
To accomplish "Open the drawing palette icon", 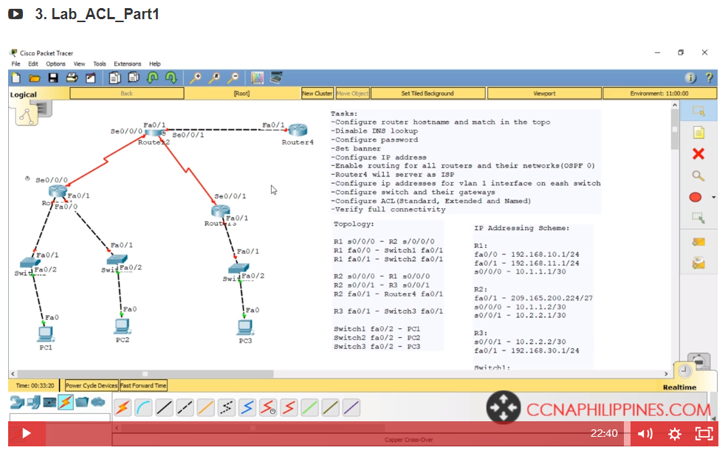I will (257, 78).
